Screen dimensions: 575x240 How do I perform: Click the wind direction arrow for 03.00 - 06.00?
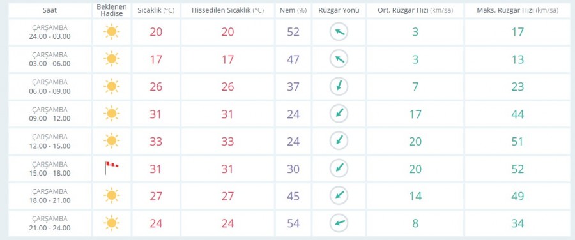339,59
